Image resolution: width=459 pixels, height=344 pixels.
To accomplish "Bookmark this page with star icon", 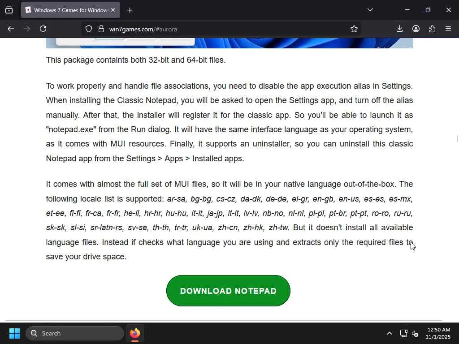I will [354, 29].
